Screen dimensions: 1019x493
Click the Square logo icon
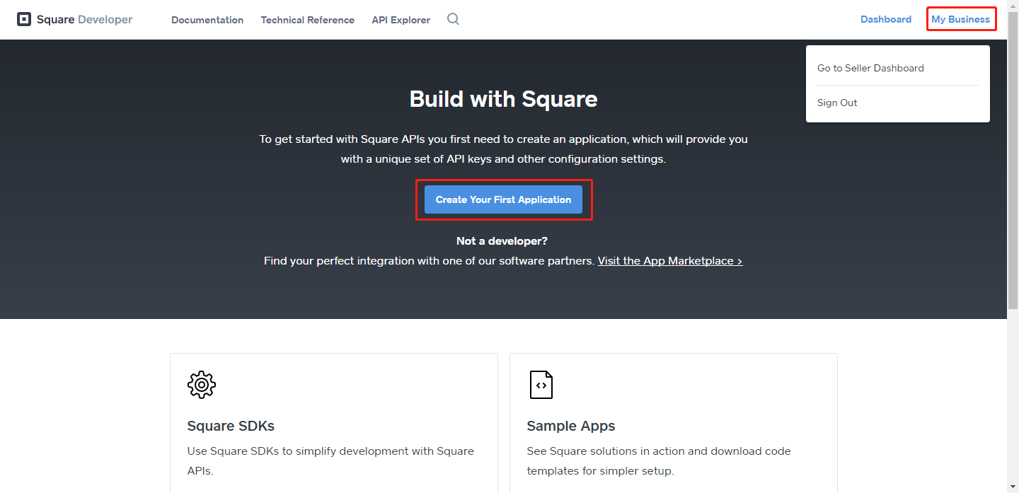coord(24,19)
